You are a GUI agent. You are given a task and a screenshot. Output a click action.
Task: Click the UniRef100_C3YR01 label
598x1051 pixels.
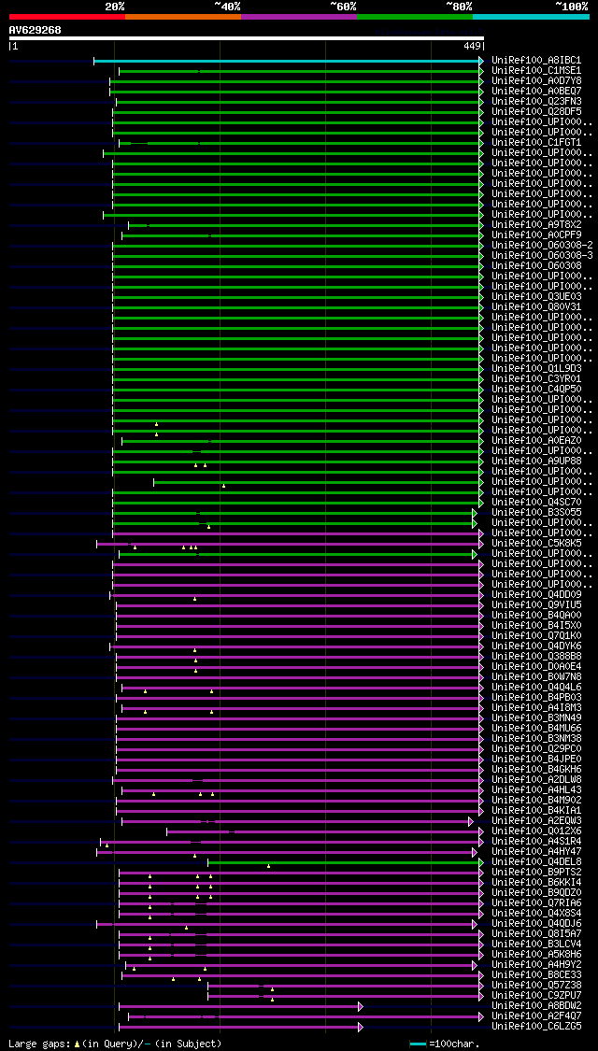(x=536, y=378)
